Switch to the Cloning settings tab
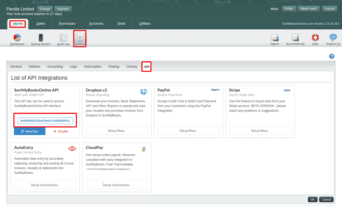Screen dimensions: 342x209 pos(131,67)
